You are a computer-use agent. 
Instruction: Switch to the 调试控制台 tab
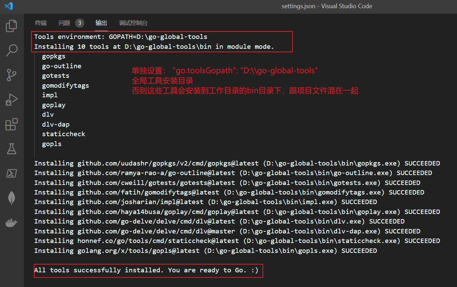pyautogui.click(x=133, y=23)
